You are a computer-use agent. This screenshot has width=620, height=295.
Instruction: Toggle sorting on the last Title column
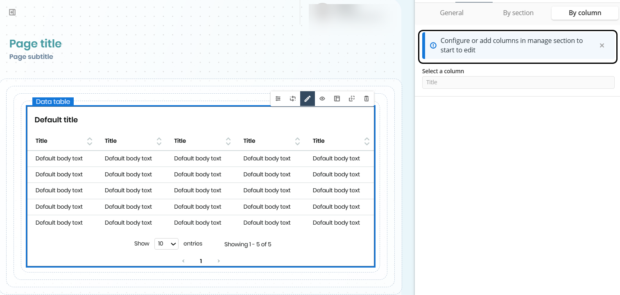[x=367, y=141]
